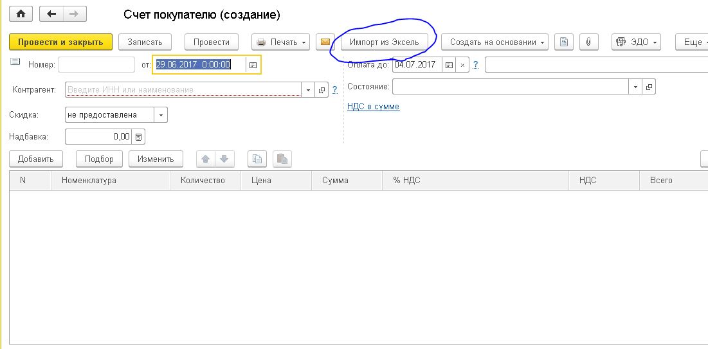
Task: Click the Home icon button
Action: [21, 13]
